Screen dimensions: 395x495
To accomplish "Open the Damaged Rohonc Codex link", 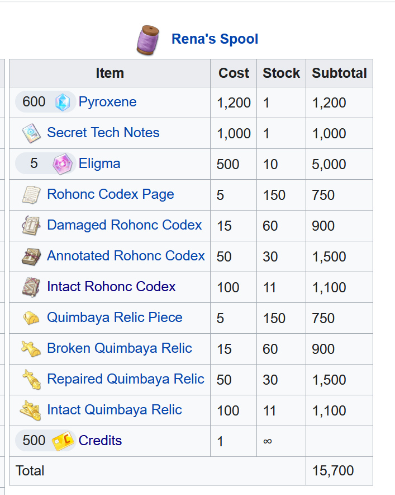I will pos(124,225).
